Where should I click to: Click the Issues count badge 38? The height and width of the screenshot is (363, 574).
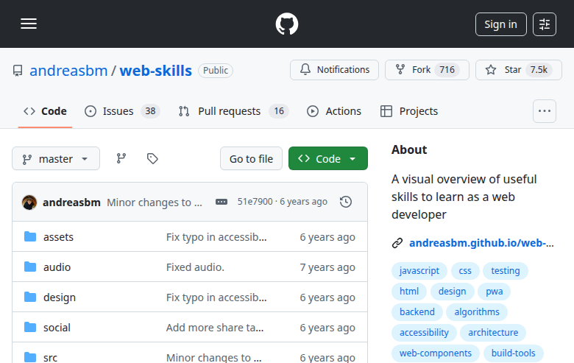coord(150,111)
